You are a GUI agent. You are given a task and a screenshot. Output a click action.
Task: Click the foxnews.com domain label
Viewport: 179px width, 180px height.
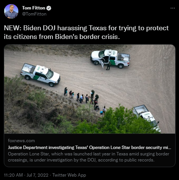21,141
